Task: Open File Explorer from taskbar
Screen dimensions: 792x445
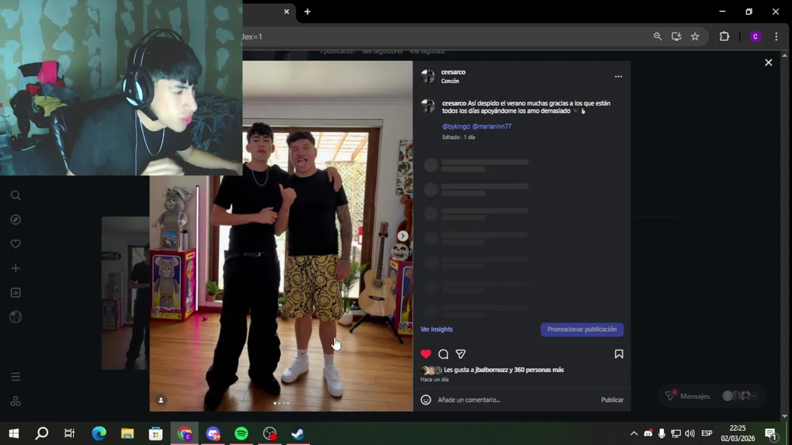Action: point(127,434)
